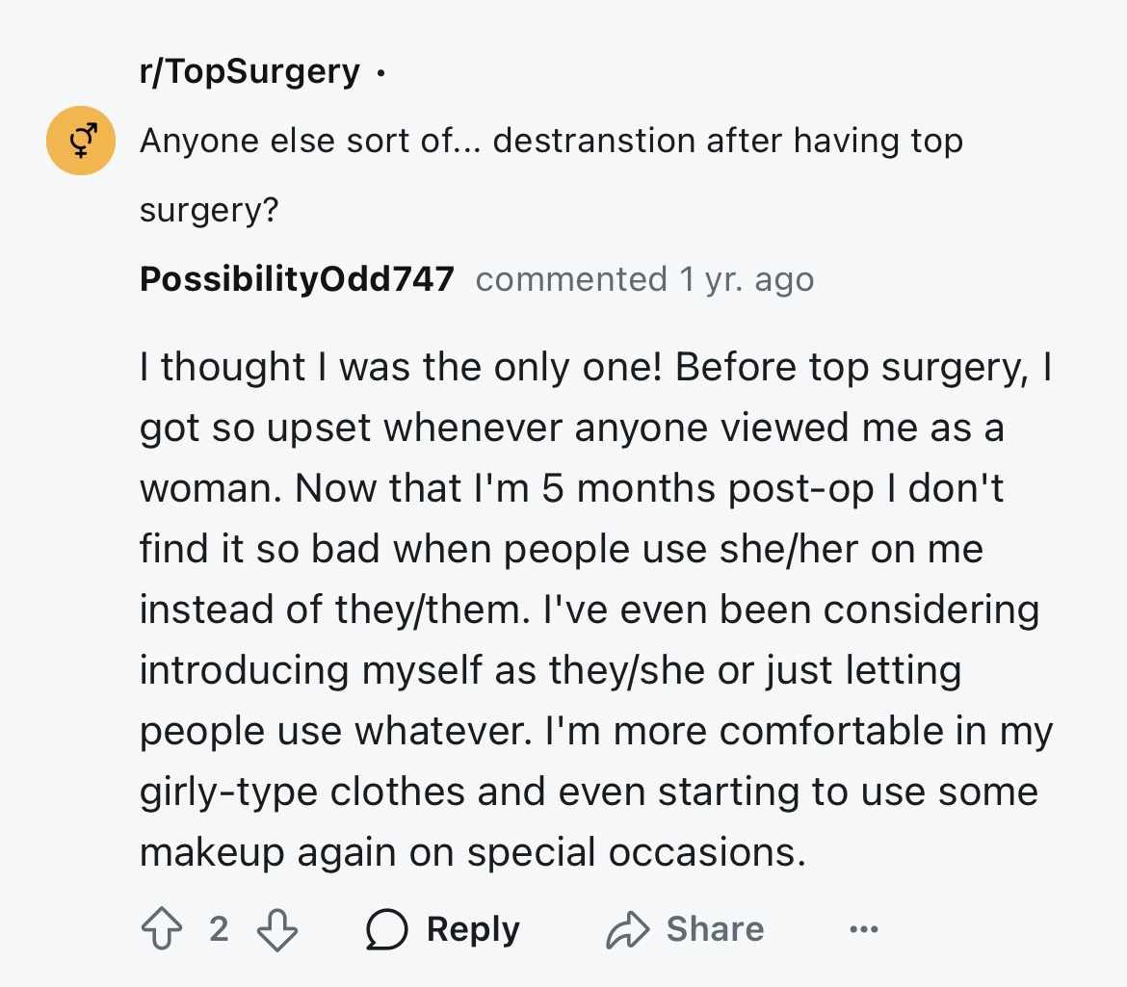View the PossibilityOdd747 user profile
The image size is (1127, 987).
coord(297,279)
